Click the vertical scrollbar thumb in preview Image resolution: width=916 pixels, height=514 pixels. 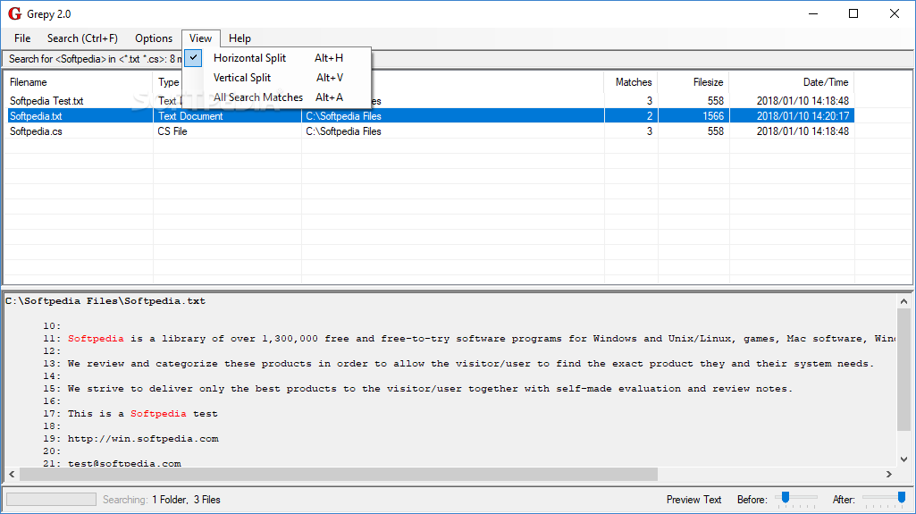point(903,370)
